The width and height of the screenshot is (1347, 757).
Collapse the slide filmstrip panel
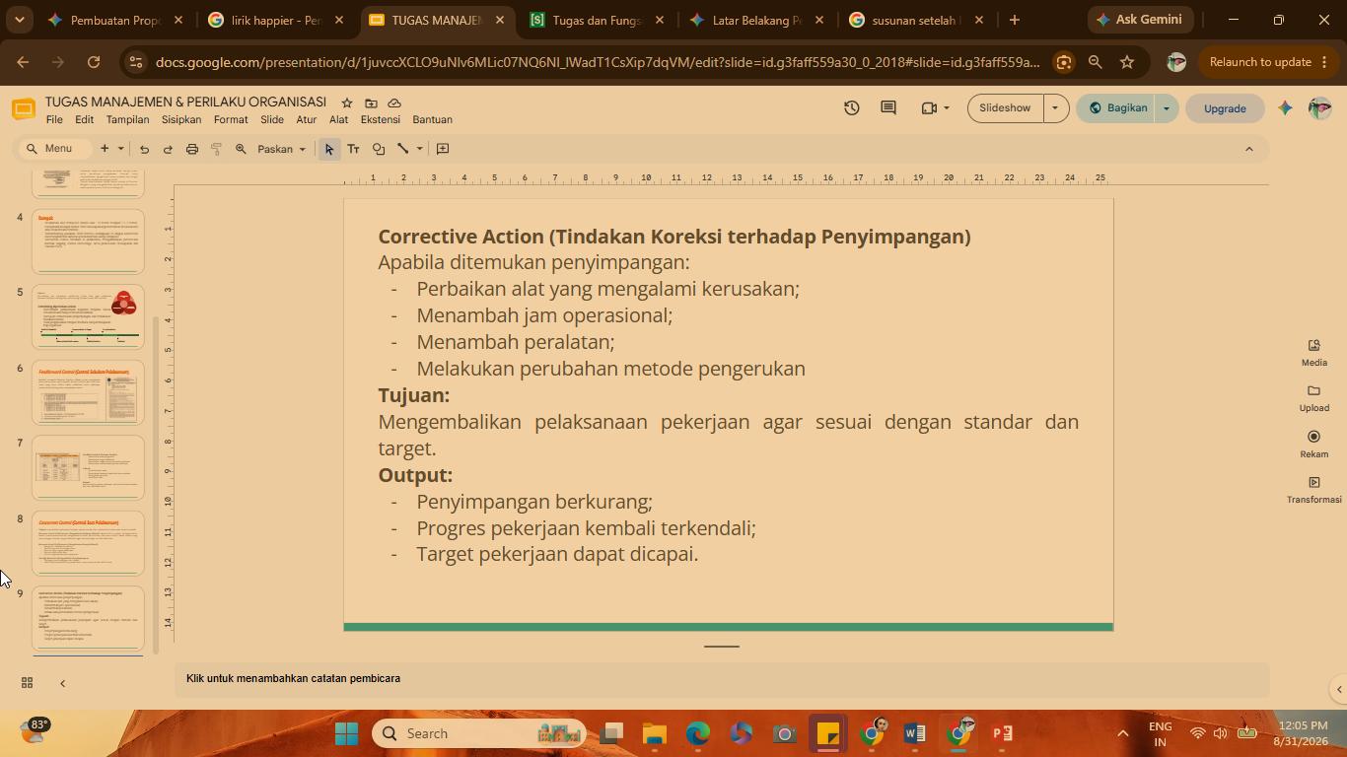[62, 682]
